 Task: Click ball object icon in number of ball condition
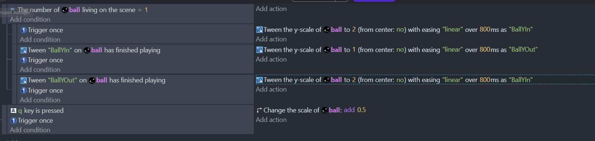pyautogui.click(x=65, y=10)
